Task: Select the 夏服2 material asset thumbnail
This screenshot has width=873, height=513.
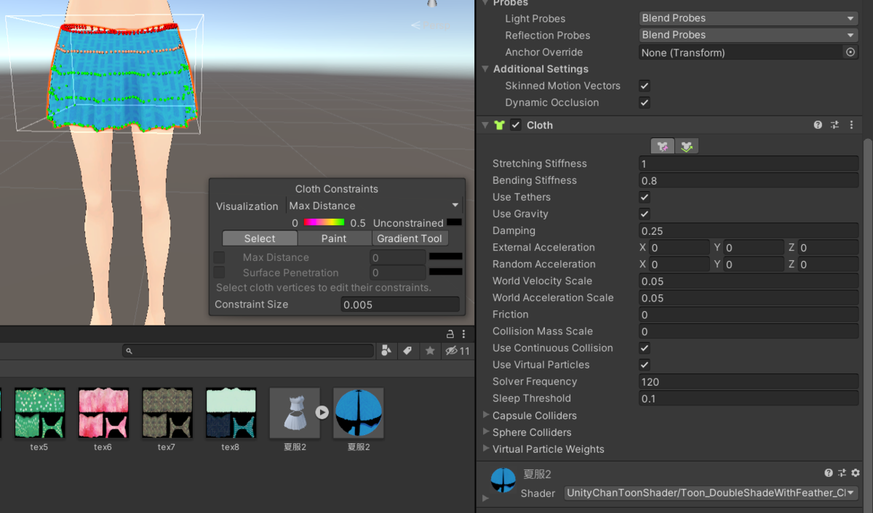Action: (x=359, y=413)
